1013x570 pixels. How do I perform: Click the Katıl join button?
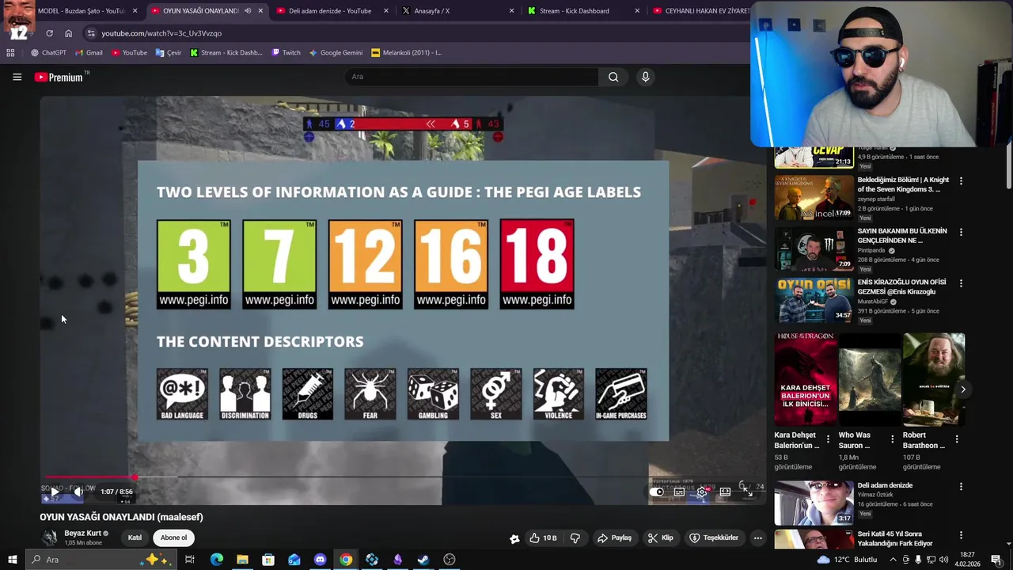point(135,538)
